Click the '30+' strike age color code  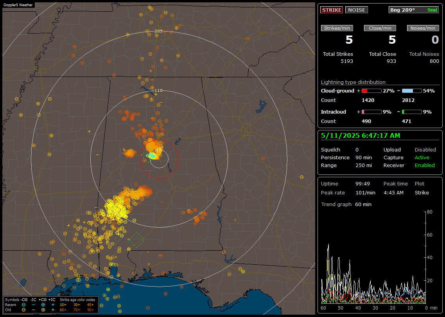tap(77, 305)
